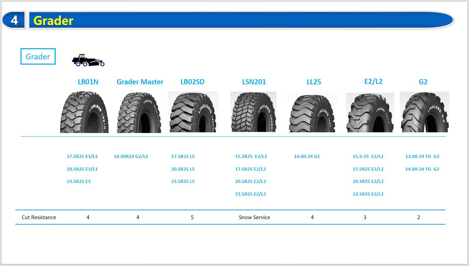Screen dimensions: 469x266
Task: Click cut resistance value 4 for Grader Master
Action: pyautogui.click(x=138, y=217)
